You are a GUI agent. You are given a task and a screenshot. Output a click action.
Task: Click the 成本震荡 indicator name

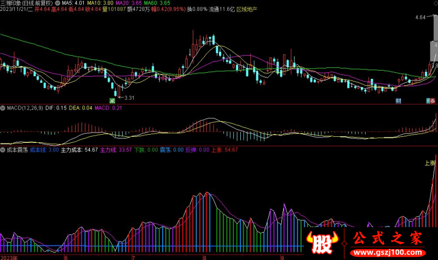pyautogui.click(x=17, y=150)
